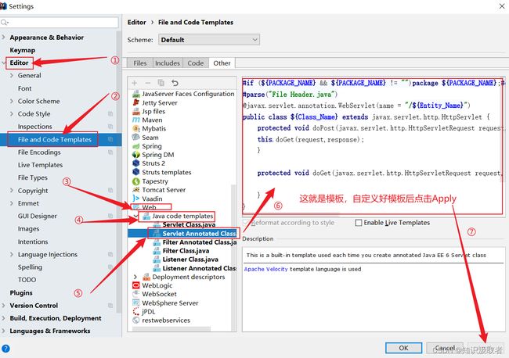Select the Vaadin icon
Viewport: 509px width, 358px height.
click(136, 199)
